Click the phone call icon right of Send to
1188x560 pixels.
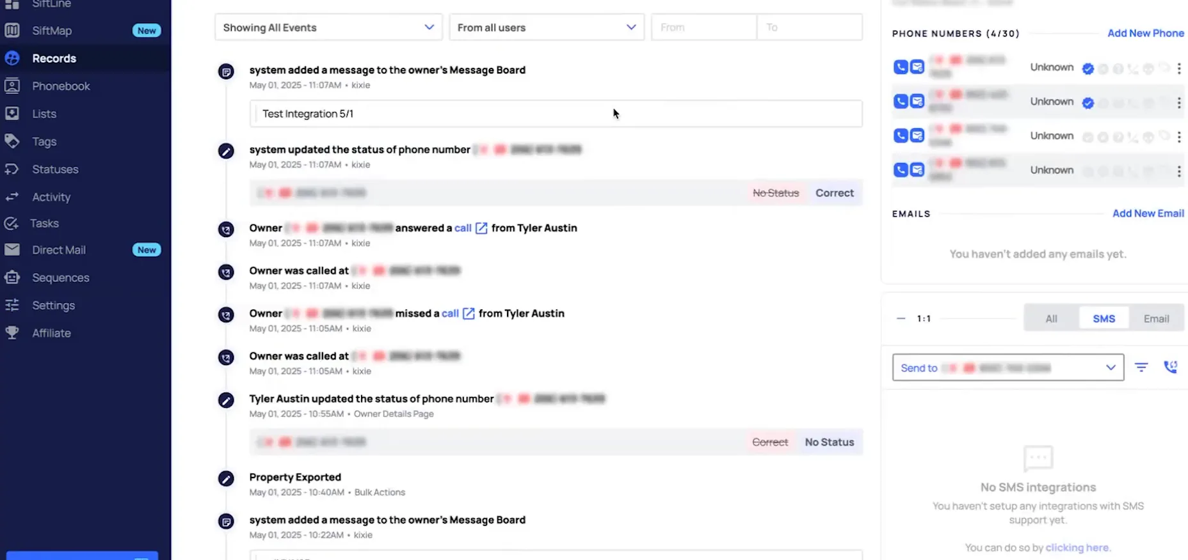pos(1171,367)
